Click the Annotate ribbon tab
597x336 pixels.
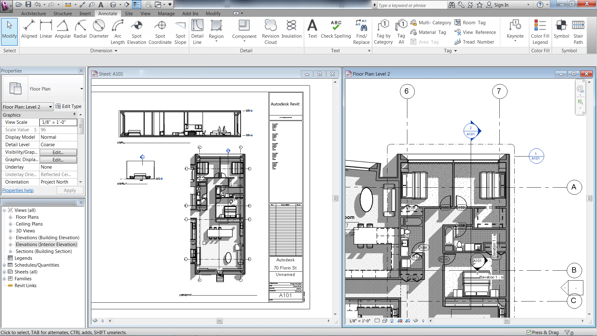(107, 13)
